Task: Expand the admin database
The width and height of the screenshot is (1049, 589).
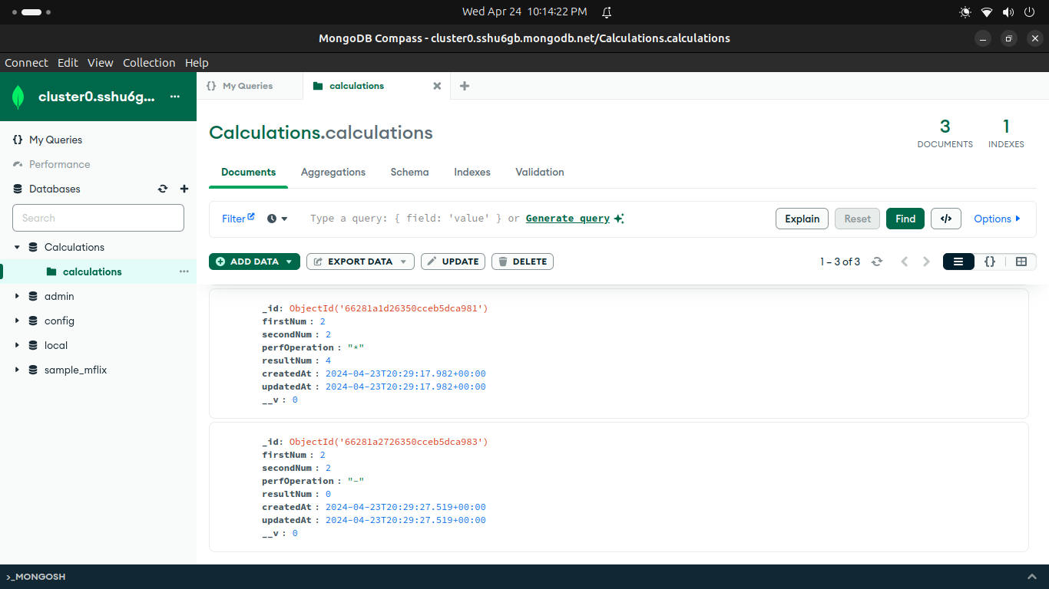Action: (x=17, y=296)
